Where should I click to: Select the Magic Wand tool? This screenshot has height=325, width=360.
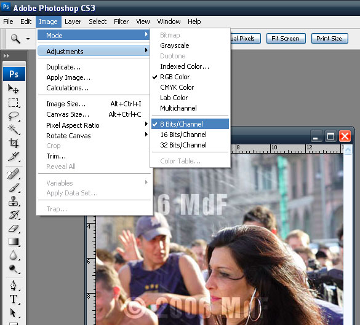click(14, 130)
